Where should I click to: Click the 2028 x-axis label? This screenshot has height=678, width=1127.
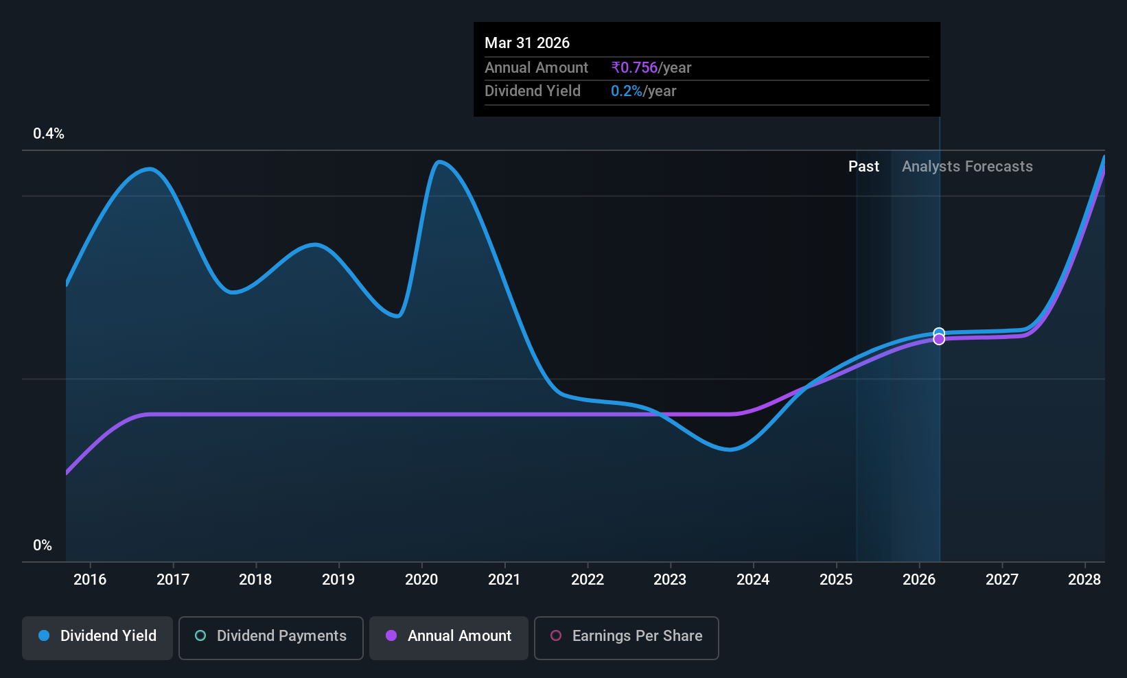pyautogui.click(x=1084, y=580)
